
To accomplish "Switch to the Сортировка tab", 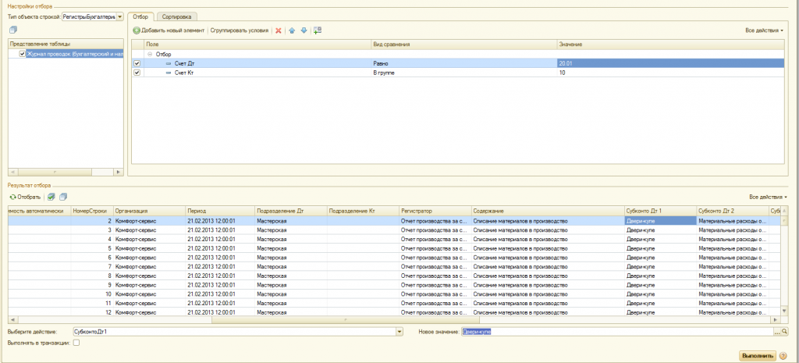I will pos(176,17).
